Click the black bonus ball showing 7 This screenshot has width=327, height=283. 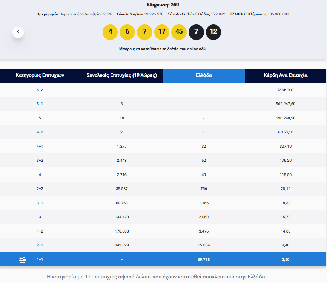coord(196,32)
